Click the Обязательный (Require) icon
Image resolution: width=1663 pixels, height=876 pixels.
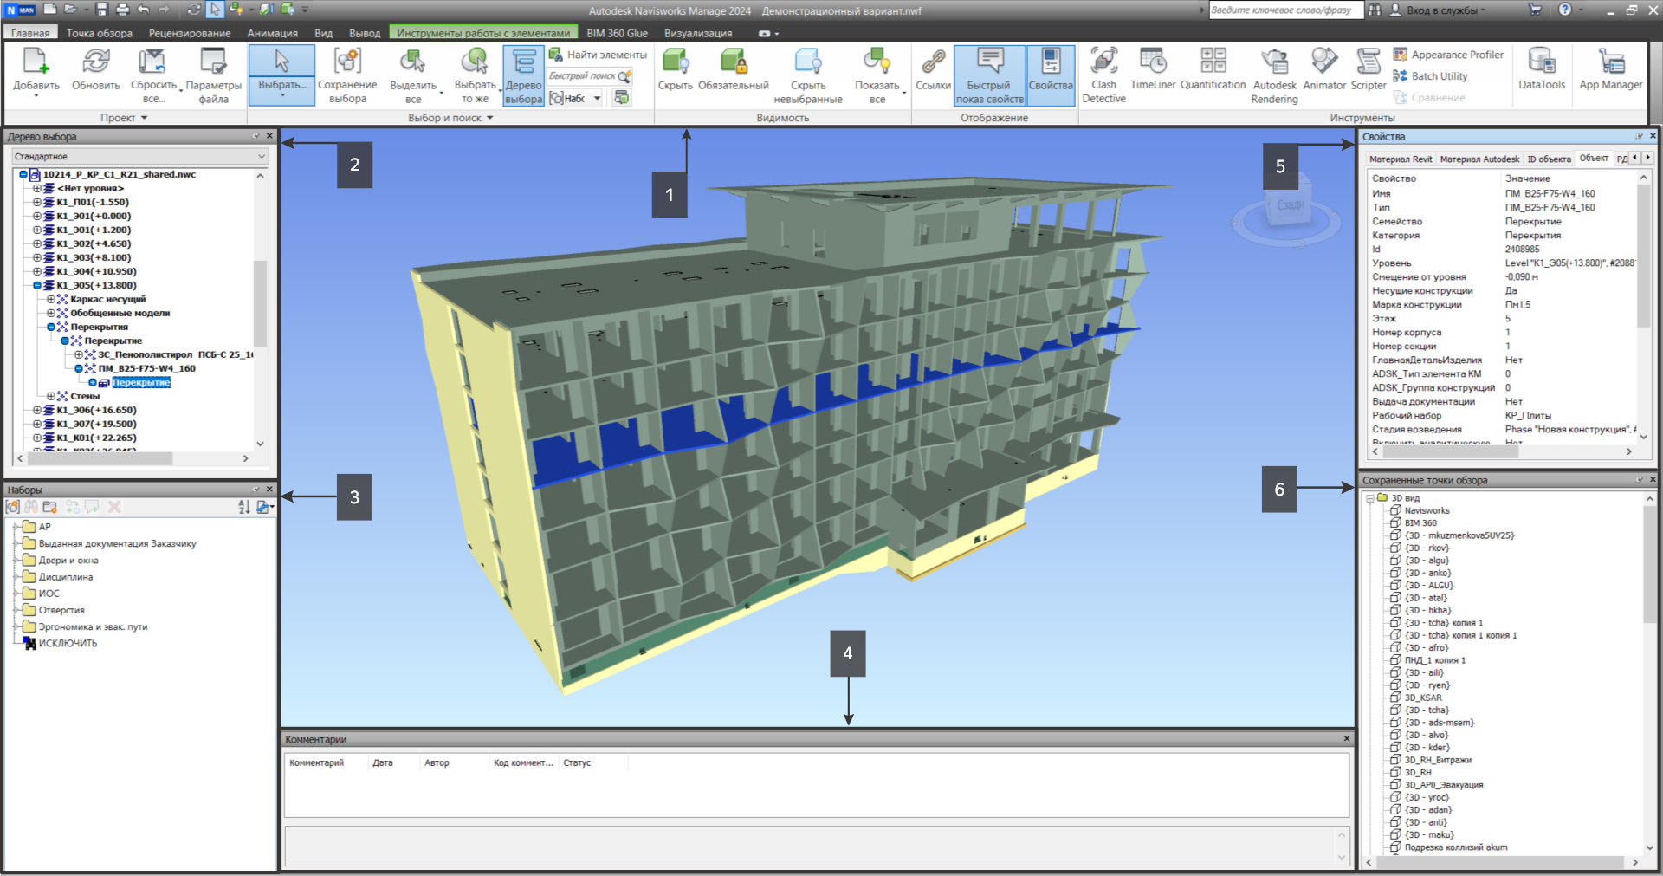[x=734, y=62]
